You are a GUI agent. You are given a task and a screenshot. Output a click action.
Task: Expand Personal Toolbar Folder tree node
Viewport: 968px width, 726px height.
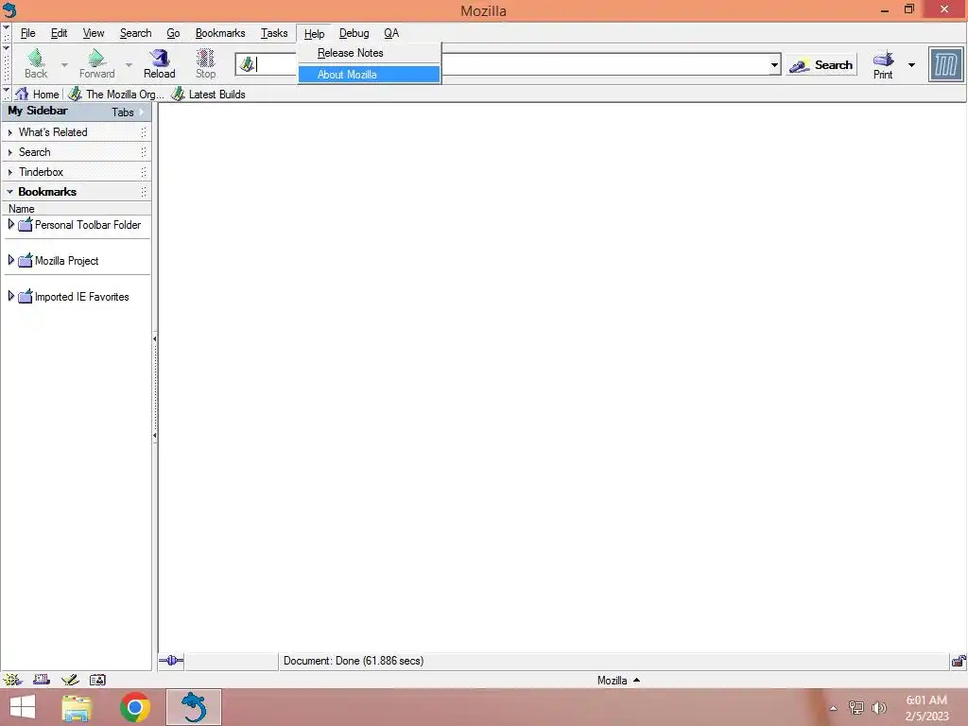tap(10, 224)
